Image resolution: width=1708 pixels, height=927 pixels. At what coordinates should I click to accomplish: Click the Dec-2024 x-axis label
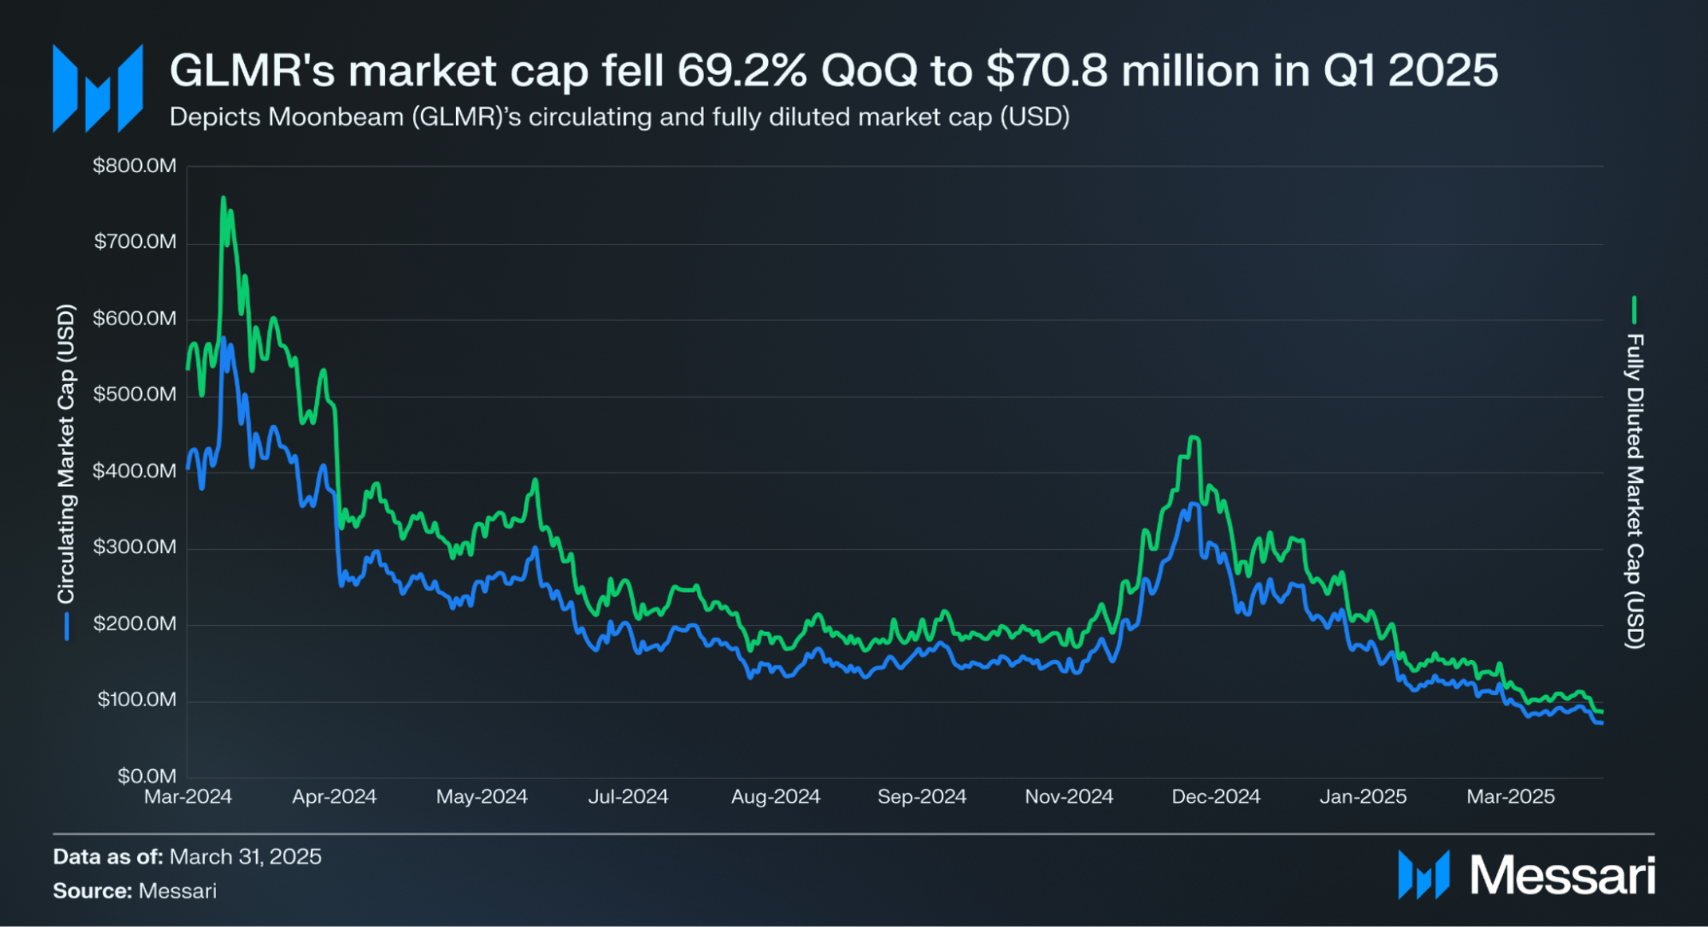(x=1216, y=797)
